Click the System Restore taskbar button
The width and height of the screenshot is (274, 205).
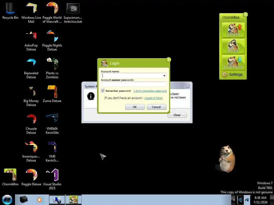57,200
